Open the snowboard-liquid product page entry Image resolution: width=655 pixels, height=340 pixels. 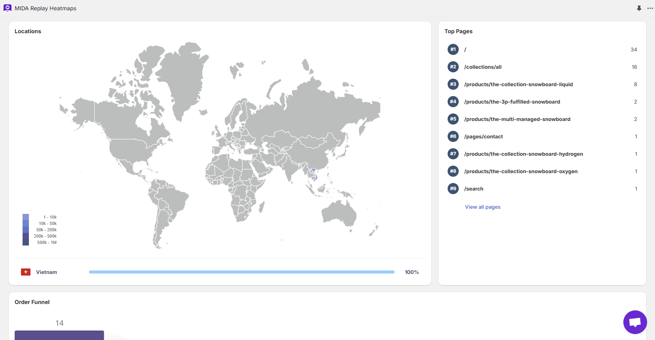pos(518,84)
